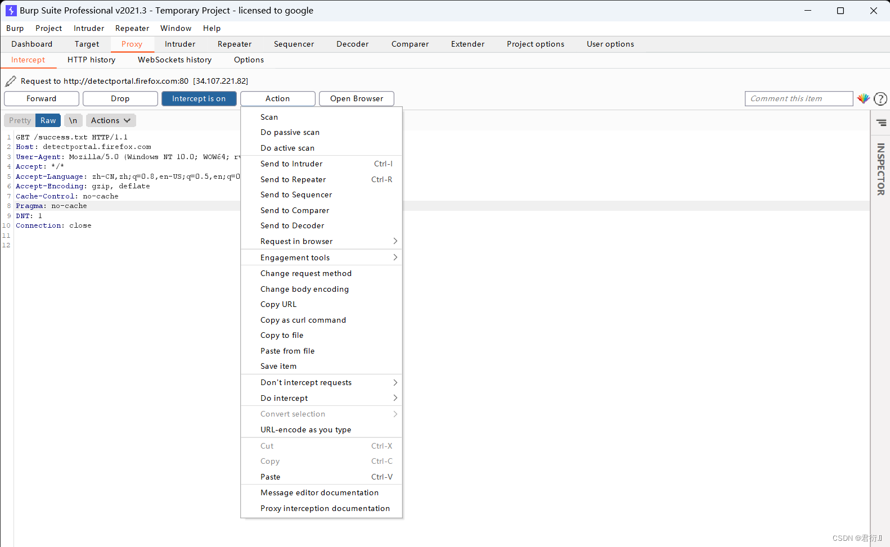The height and width of the screenshot is (547, 890).
Task: Expand the Engagement tools submenu
Action: pyautogui.click(x=321, y=257)
